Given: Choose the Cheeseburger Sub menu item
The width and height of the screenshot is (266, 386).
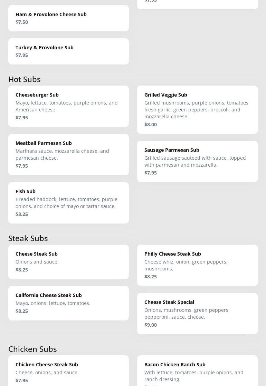Looking at the screenshot, I should [x=68, y=106].
